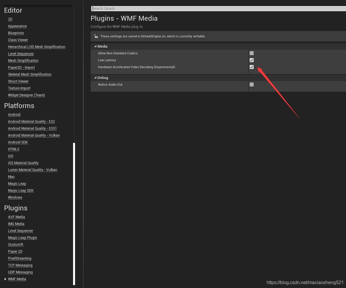Select Magic Leap SDK settings
The width and height of the screenshot is (346, 288).
pyautogui.click(x=21, y=191)
